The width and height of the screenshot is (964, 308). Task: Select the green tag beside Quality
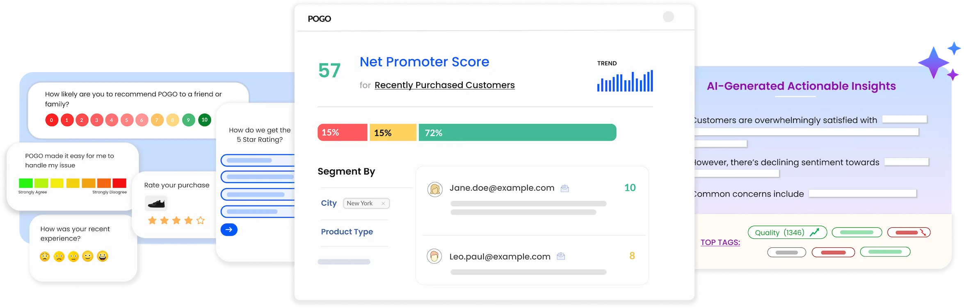point(857,233)
